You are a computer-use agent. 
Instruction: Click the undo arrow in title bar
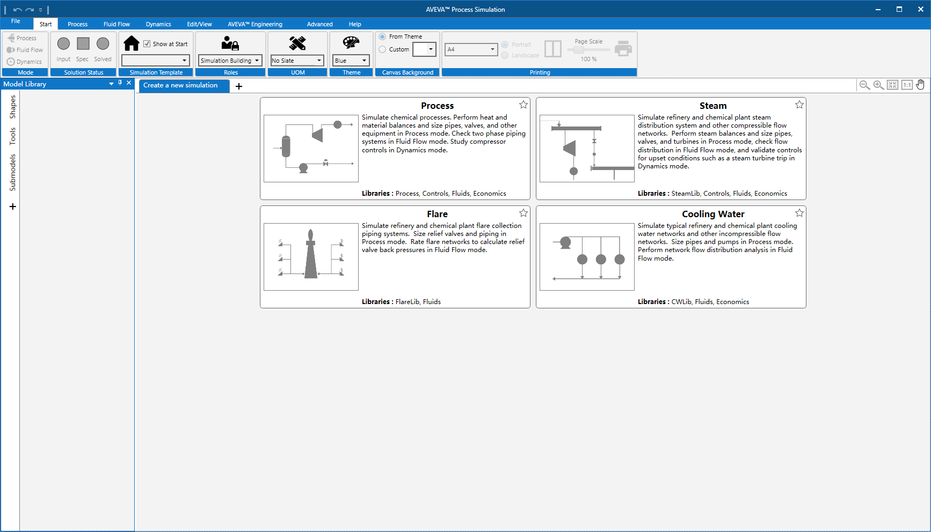point(17,10)
